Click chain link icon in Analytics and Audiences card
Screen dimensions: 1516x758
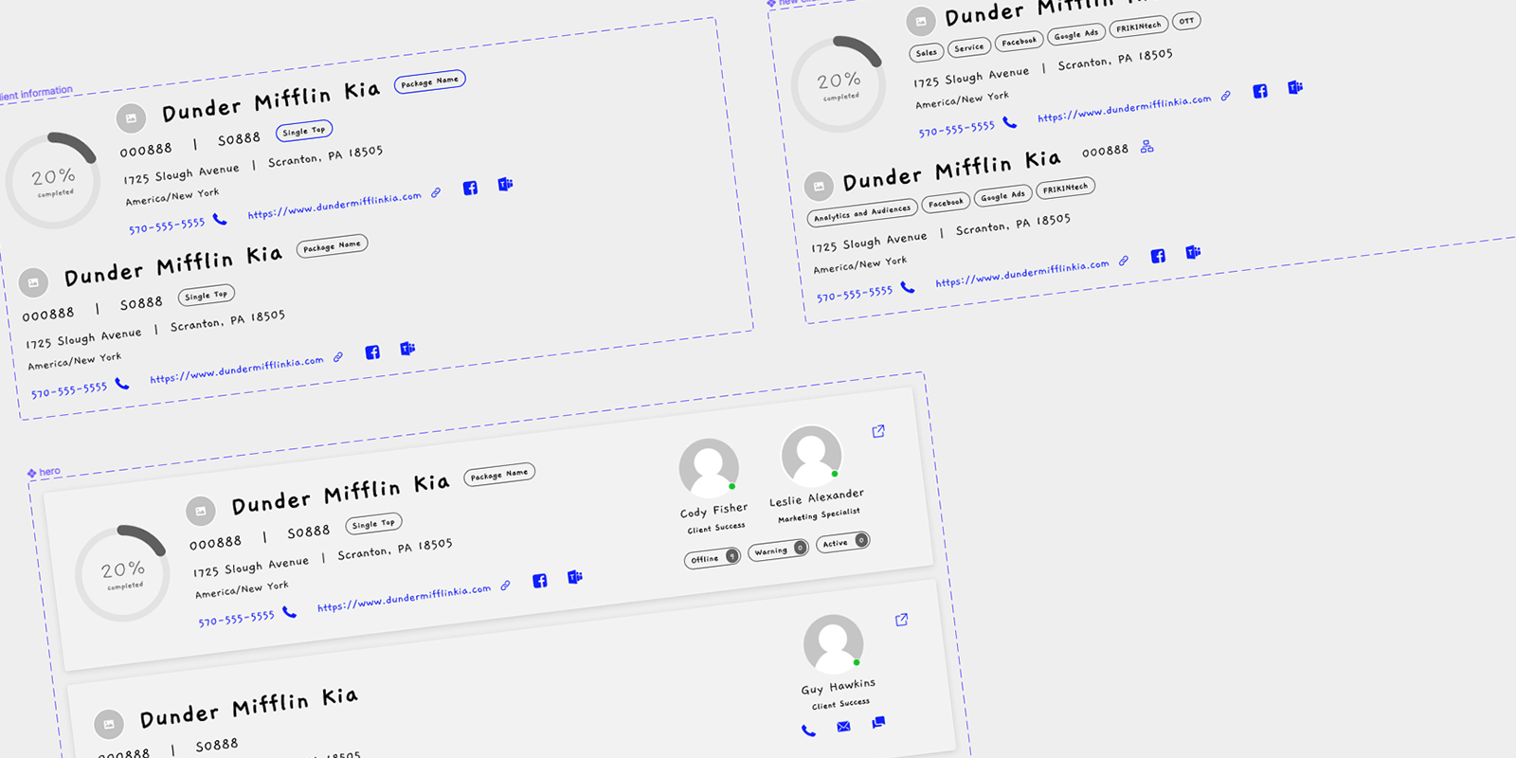coord(1123,261)
